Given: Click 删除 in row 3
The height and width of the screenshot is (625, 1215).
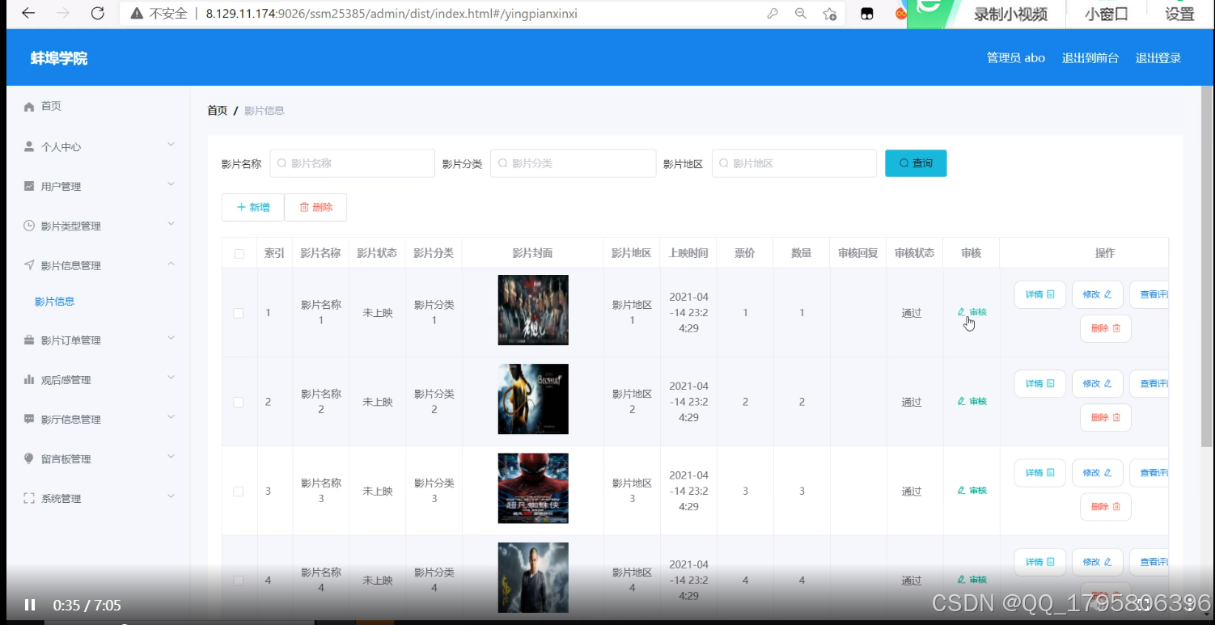Looking at the screenshot, I should pos(1105,507).
